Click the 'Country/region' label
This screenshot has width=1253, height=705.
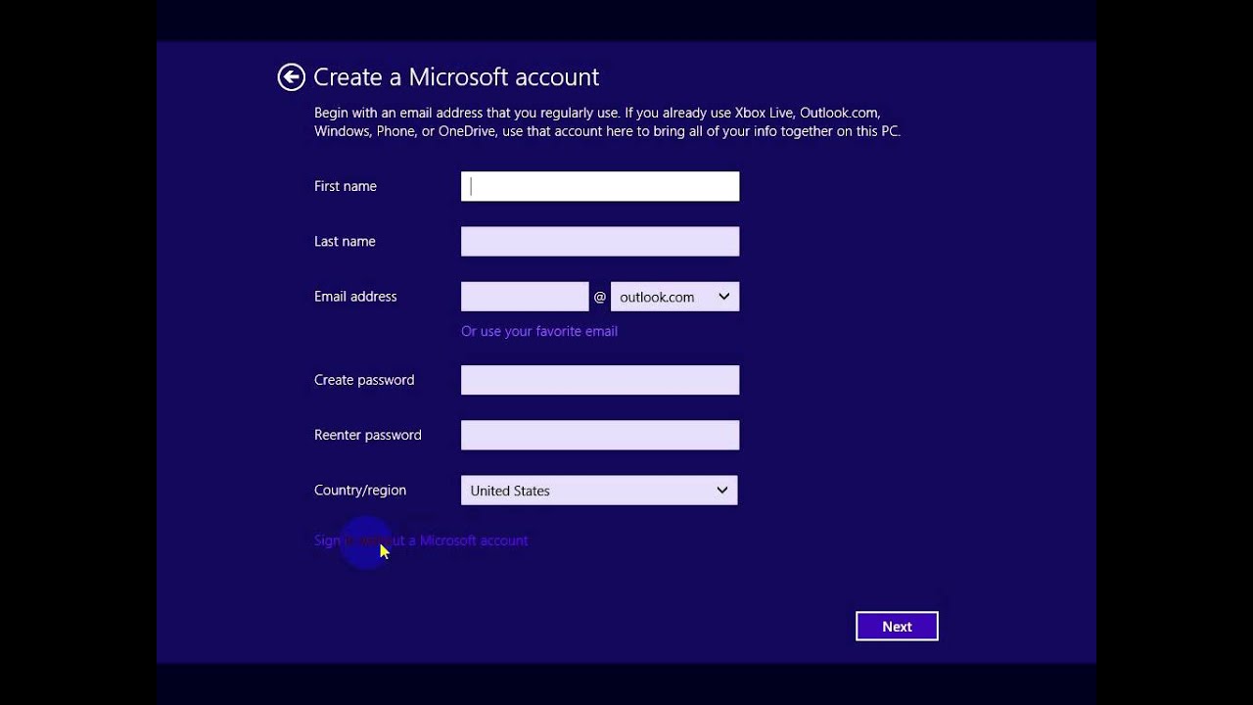click(x=360, y=491)
